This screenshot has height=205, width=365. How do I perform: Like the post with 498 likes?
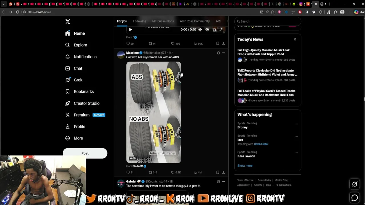pyautogui.click(x=175, y=44)
